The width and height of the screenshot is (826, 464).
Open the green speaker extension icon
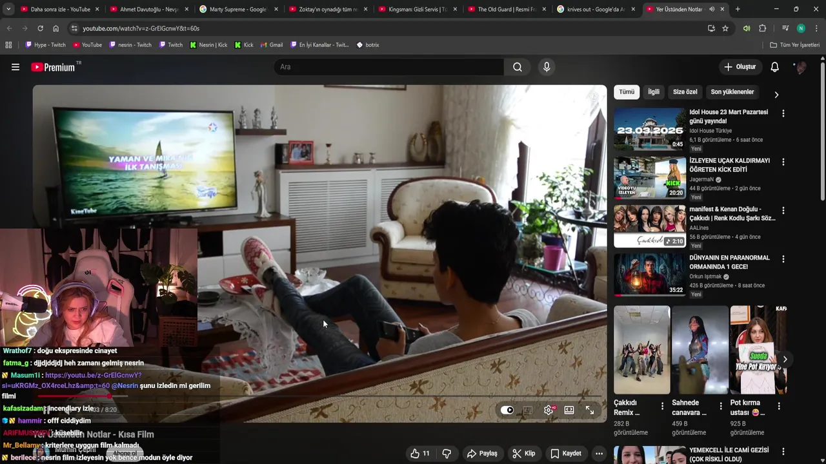(747, 28)
